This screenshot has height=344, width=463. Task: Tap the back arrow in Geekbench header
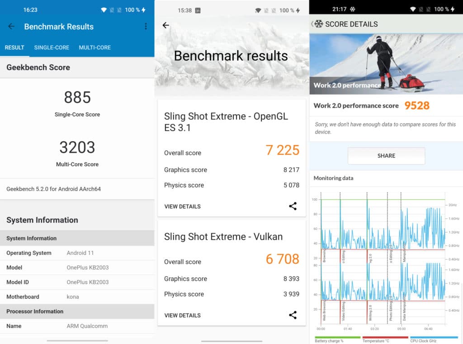(11, 27)
